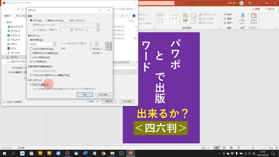Screen dimensions: 279x157
Task: Open File Explorer from the taskbar
Action: [112, 153]
